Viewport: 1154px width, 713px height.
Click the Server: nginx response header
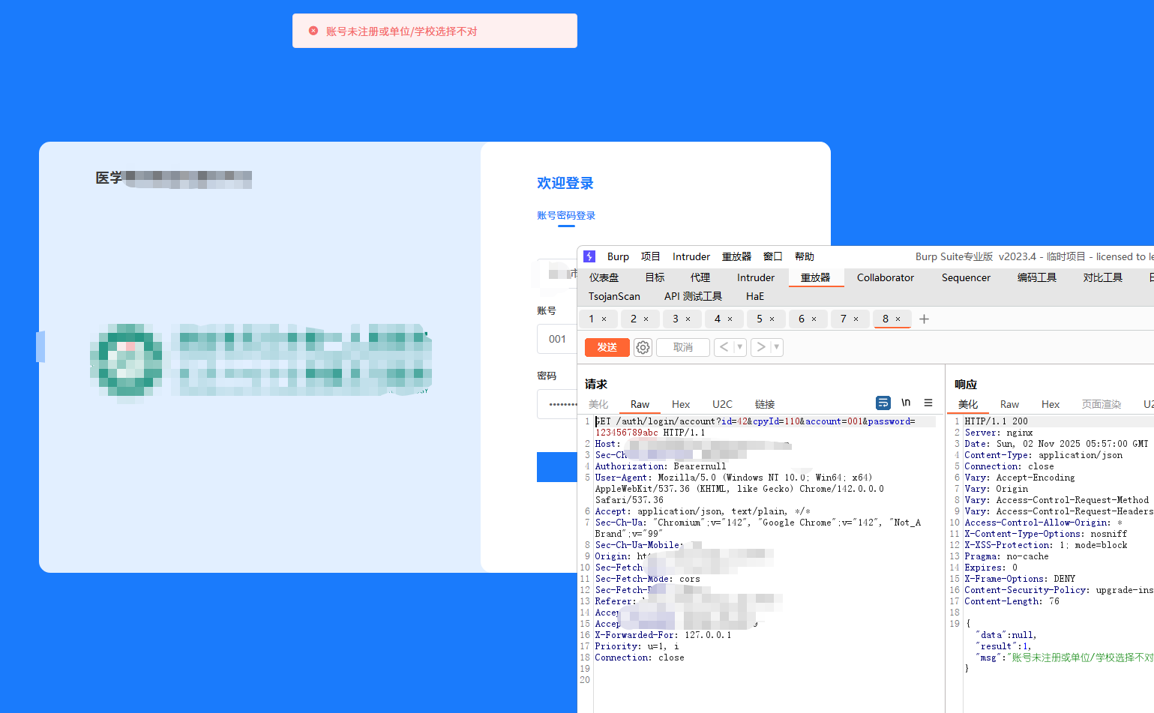(x=998, y=433)
